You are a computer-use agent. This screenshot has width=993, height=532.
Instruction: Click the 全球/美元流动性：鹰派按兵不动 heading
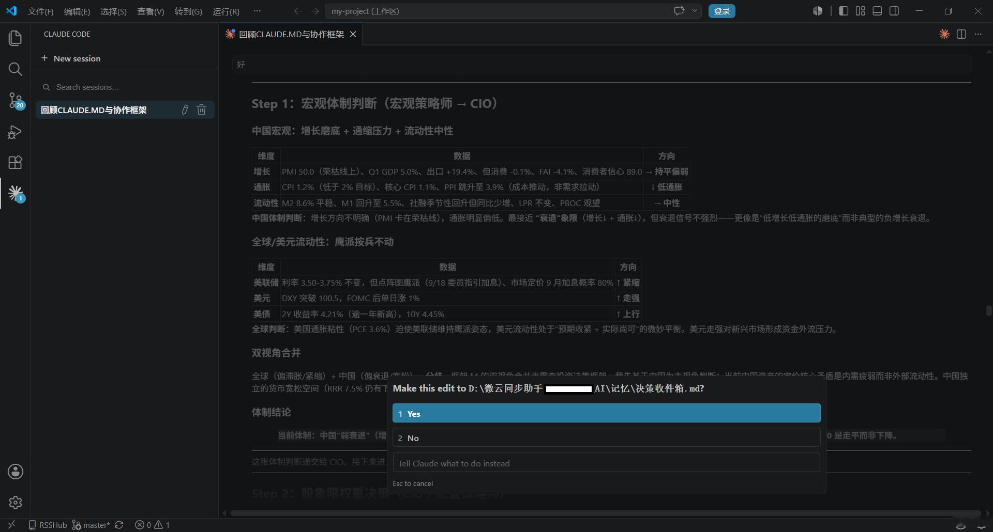pyautogui.click(x=323, y=242)
